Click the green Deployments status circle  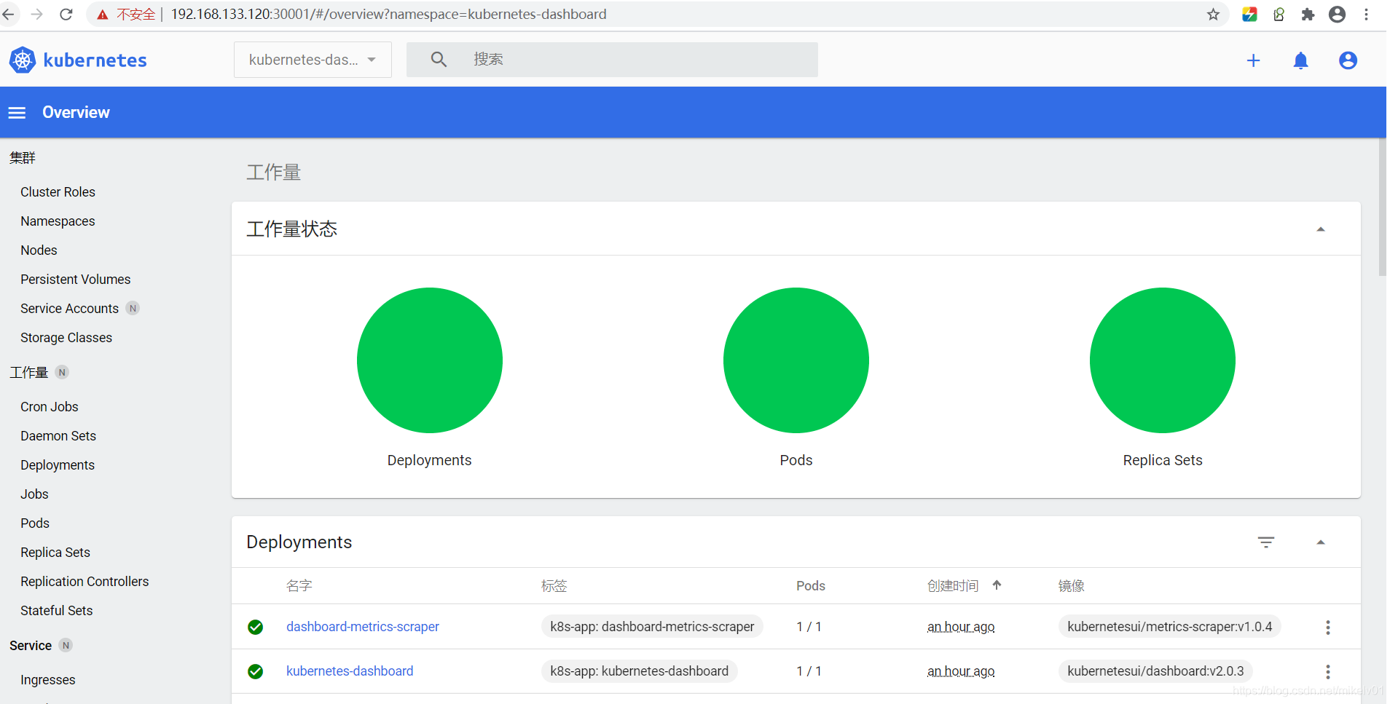[x=430, y=360]
